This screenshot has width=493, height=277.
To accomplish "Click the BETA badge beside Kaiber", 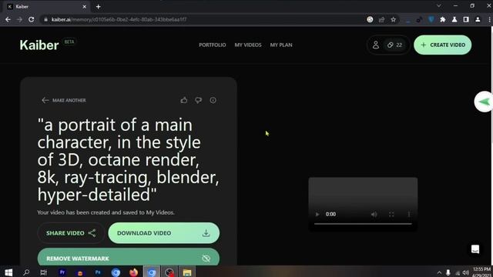I will 69,42.
